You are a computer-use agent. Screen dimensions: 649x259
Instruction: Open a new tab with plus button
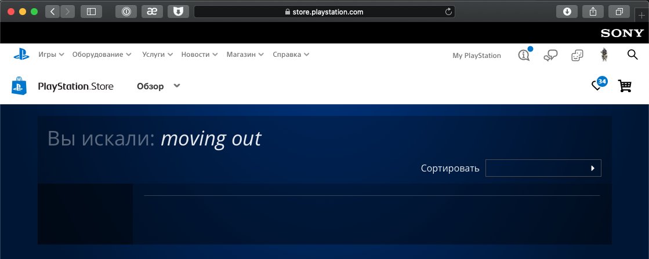tap(643, 15)
